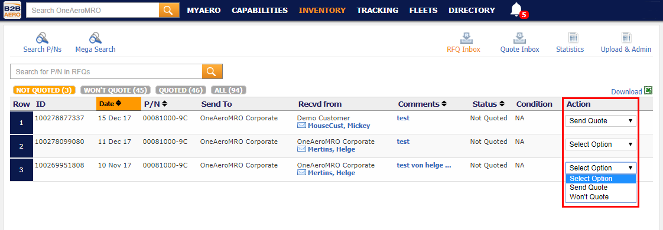Open the Search P/Ns icon
Screen dimensions: 663x230
[x=43, y=38]
